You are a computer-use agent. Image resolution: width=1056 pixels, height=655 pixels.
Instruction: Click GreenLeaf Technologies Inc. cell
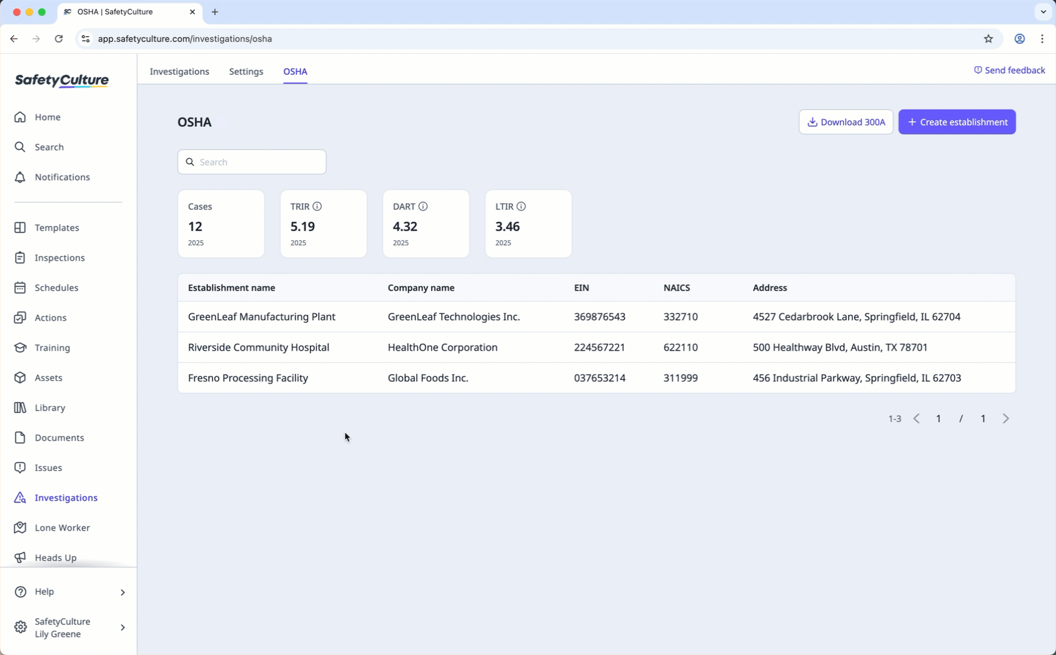pyautogui.click(x=454, y=317)
